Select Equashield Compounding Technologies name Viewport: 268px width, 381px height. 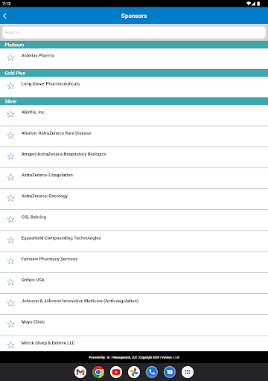(x=61, y=238)
